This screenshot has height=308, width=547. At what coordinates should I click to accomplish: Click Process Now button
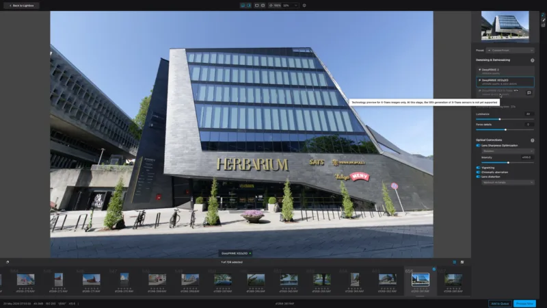[x=524, y=304]
